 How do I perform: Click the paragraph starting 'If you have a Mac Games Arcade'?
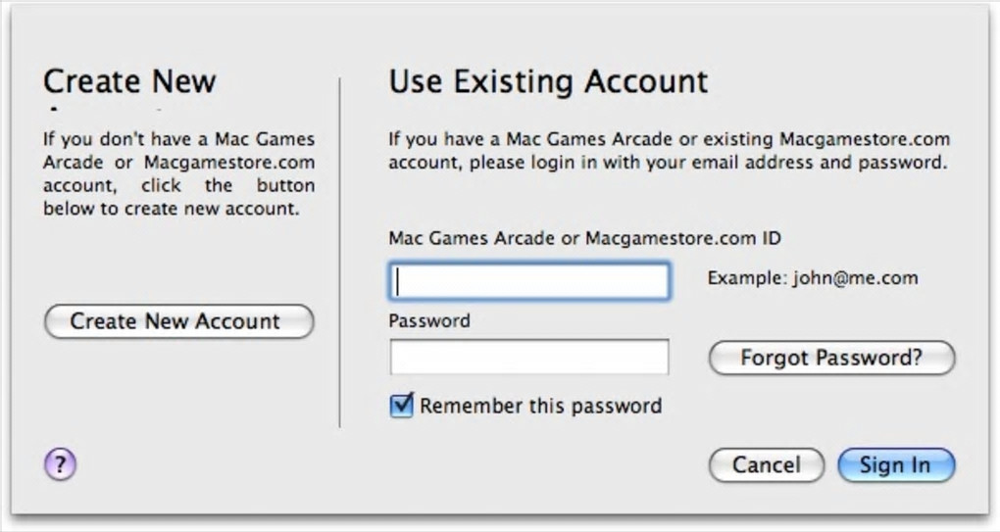[669, 151]
